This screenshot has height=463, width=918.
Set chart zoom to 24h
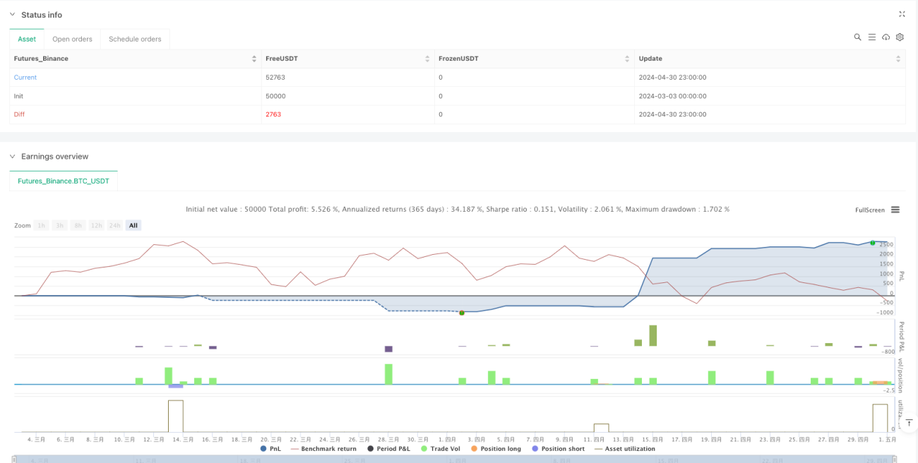116,225
